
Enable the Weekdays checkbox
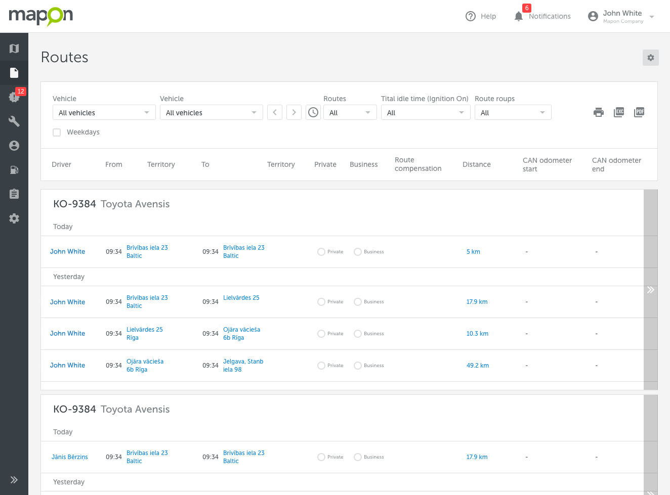pos(57,132)
